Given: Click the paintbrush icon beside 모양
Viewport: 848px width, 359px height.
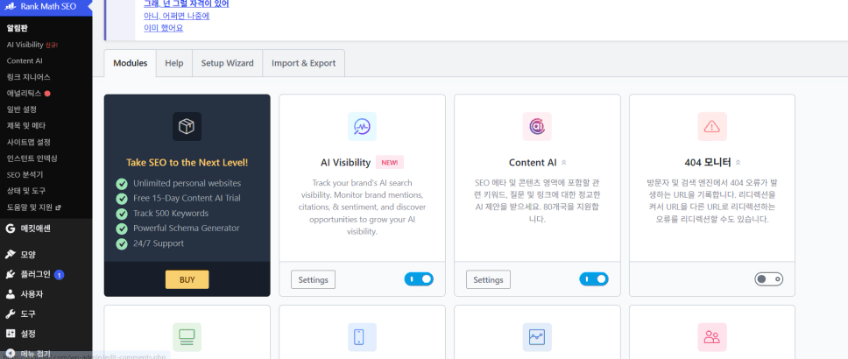Looking at the screenshot, I should pos(11,254).
